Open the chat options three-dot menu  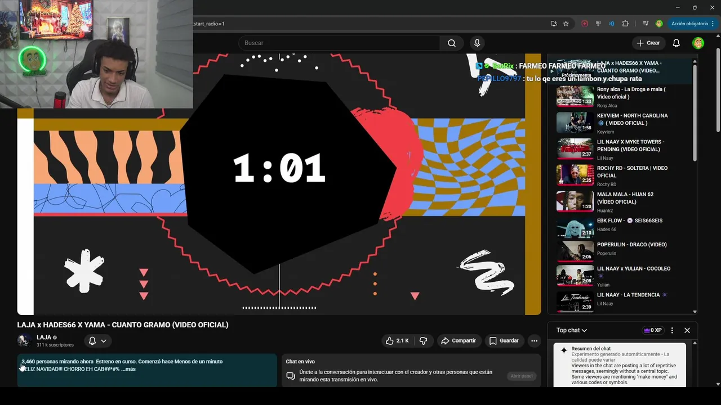tap(672, 331)
